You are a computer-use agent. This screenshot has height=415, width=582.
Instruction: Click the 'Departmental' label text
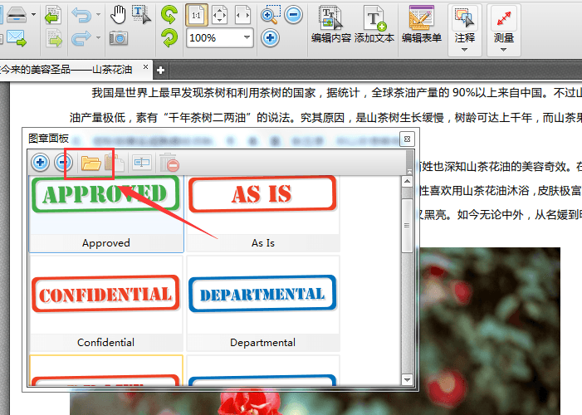point(263,342)
